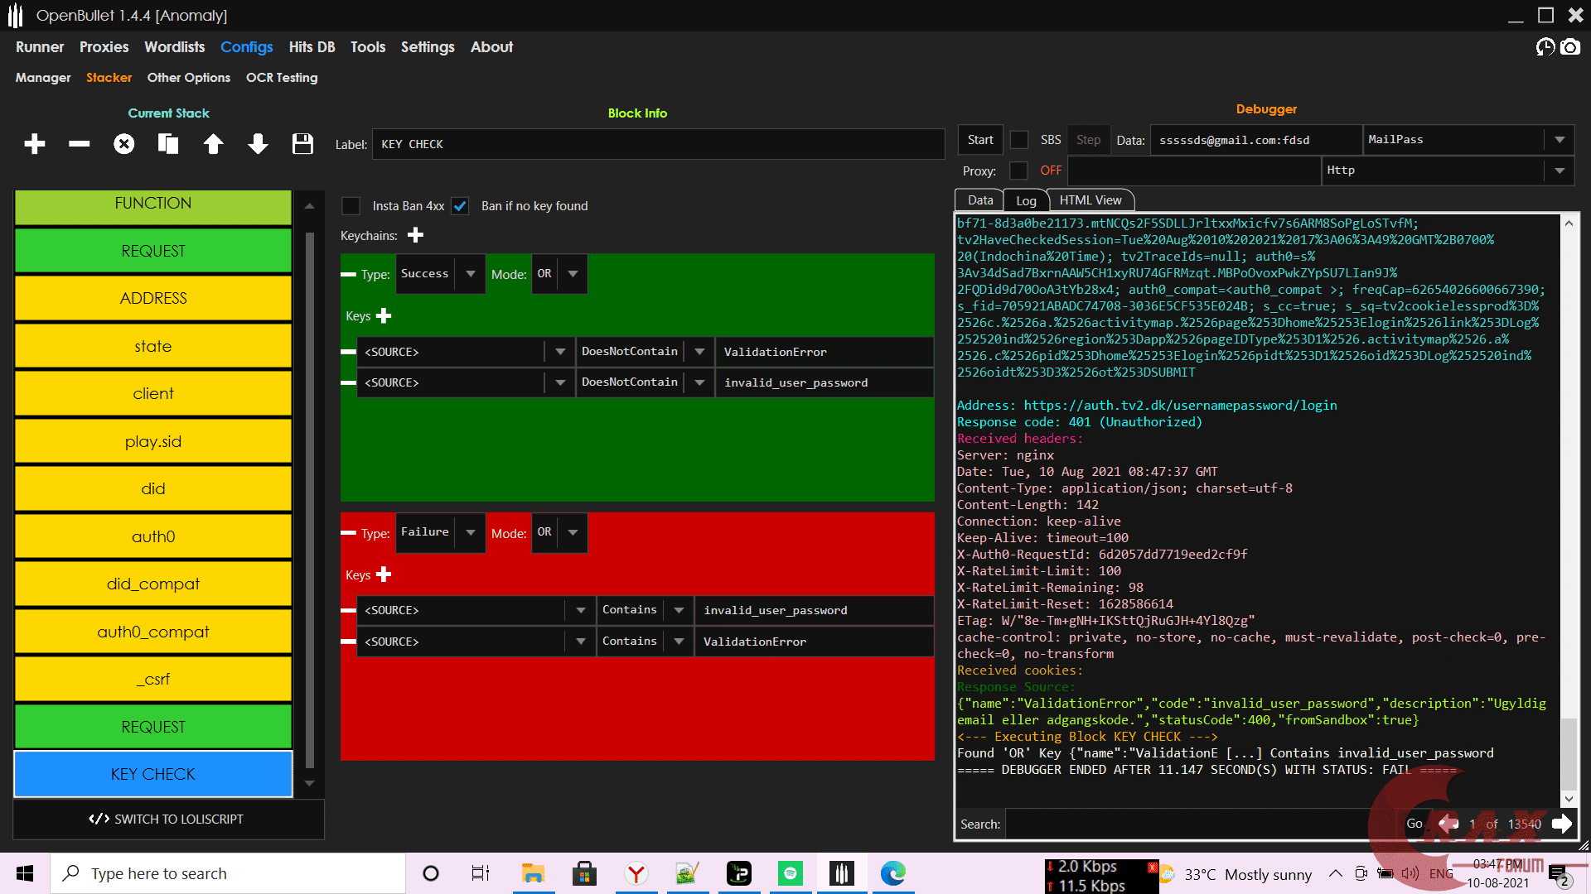The width and height of the screenshot is (1591, 894).
Task: Open the MailPass wordlist type dropdown
Action: pyautogui.click(x=1561, y=139)
